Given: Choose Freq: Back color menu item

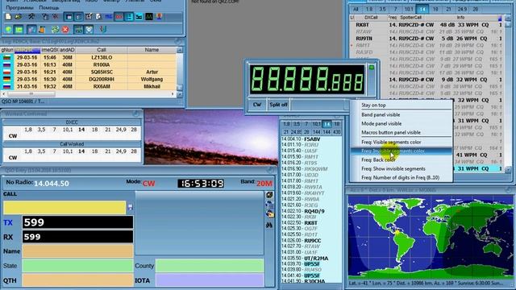Looking at the screenshot, I should pos(378,159).
